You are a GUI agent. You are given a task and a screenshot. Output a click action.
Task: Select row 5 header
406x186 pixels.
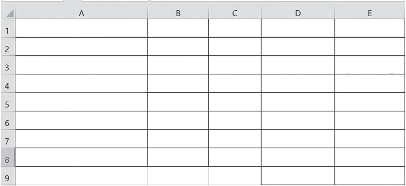coord(7,102)
